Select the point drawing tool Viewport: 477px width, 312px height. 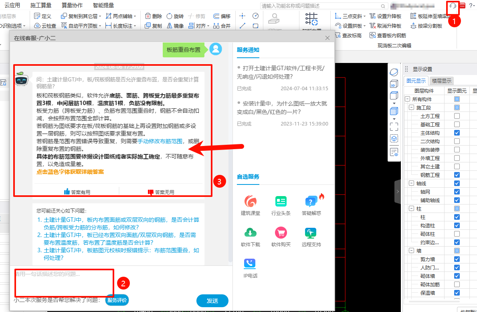243,16
